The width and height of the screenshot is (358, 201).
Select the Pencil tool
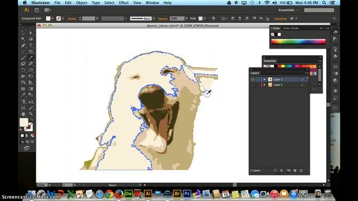click(x=31, y=58)
